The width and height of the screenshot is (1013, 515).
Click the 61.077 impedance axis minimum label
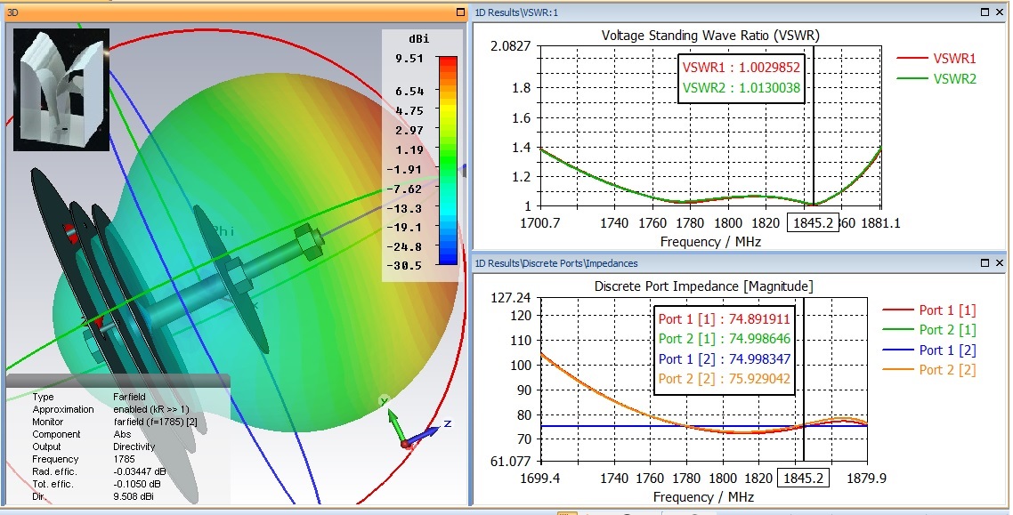pyautogui.click(x=511, y=462)
